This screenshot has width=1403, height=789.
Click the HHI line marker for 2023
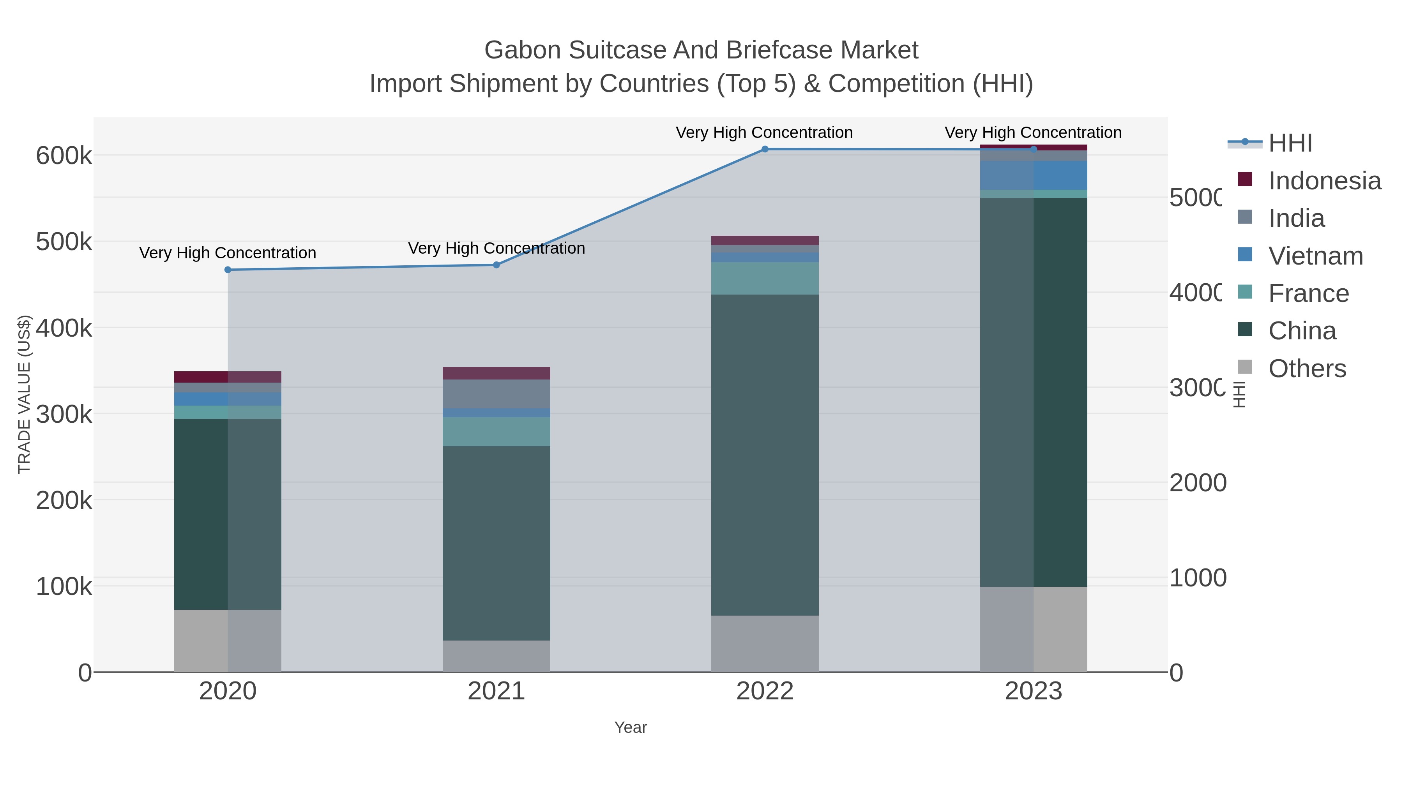pyautogui.click(x=1034, y=149)
